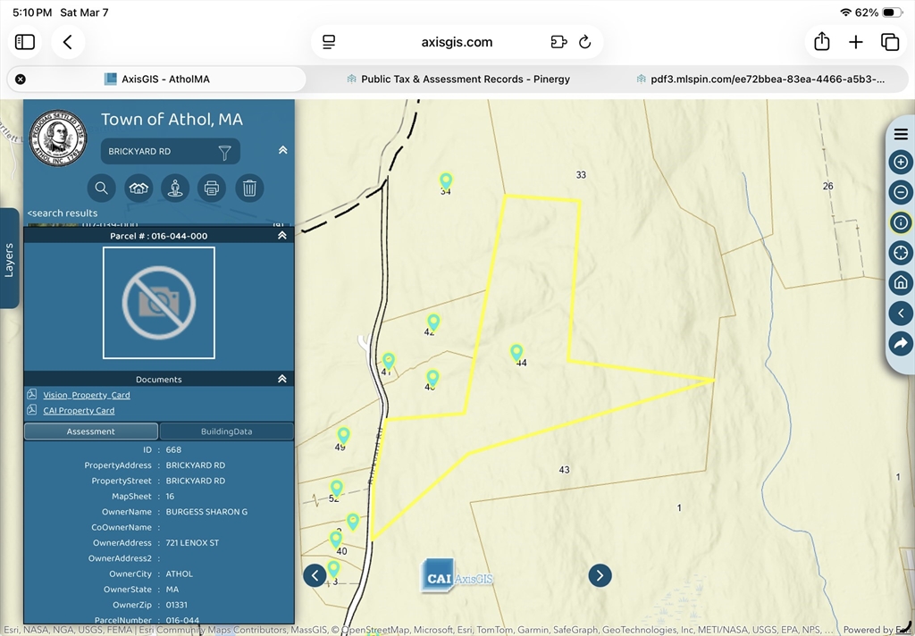The width and height of the screenshot is (915, 636).
Task: Open the find-my-location crosshair control
Action: coord(900,253)
